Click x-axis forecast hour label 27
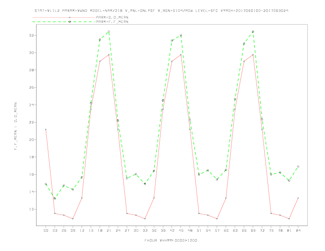325x251 pixels. pos(127,230)
